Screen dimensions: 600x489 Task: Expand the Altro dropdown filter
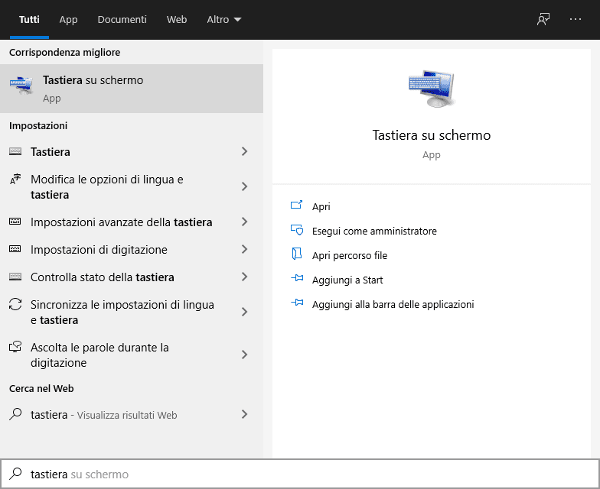click(x=223, y=20)
